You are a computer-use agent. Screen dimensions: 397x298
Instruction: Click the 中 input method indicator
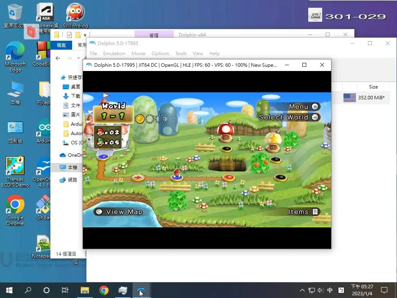(x=330, y=290)
